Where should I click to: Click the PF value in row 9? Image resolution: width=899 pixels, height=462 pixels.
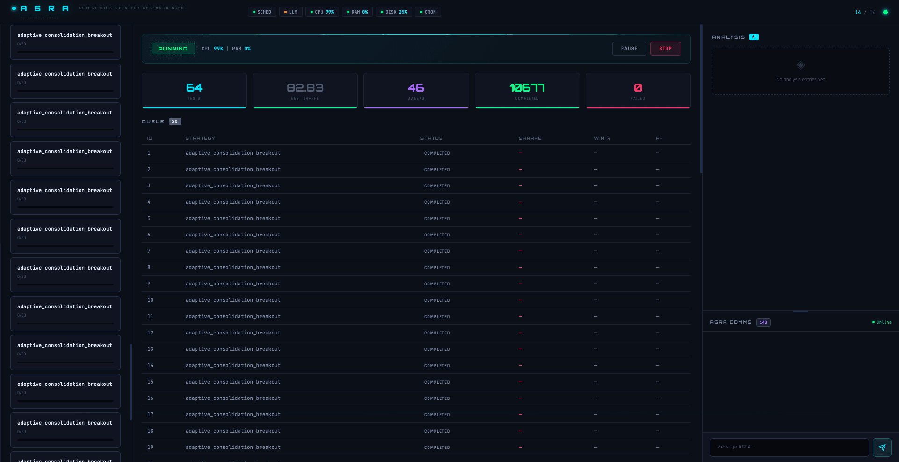pyautogui.click(x=657, y=284)
